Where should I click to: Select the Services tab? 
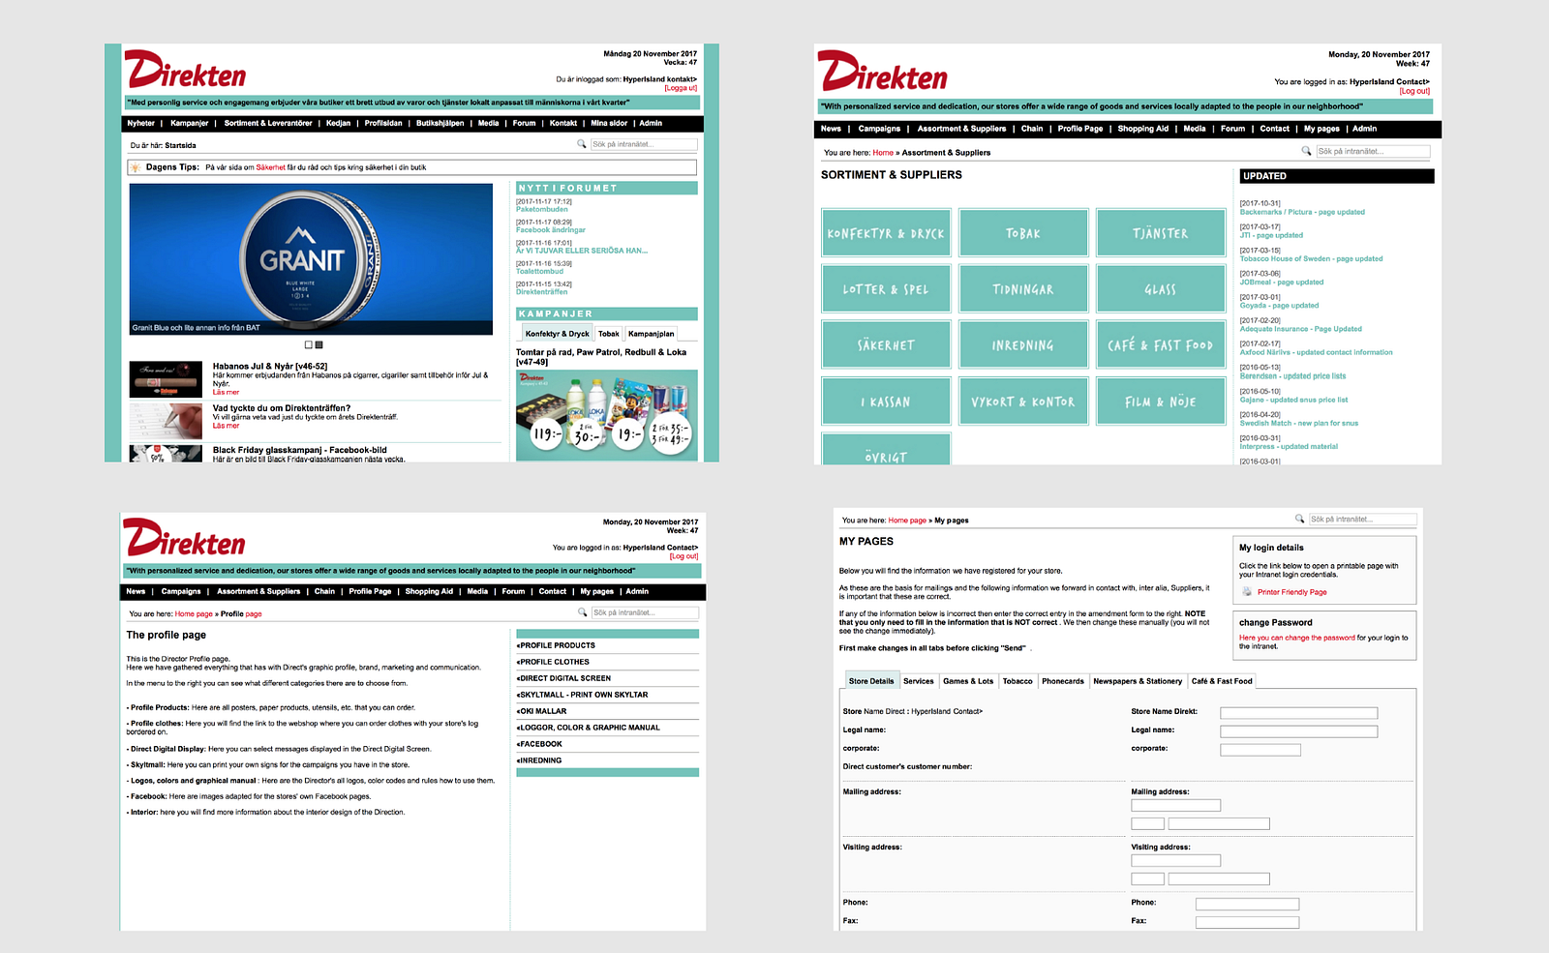919,681
